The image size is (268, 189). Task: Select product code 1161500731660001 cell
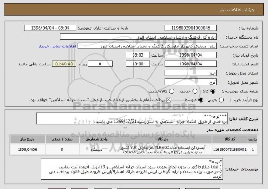click(230, 150)
